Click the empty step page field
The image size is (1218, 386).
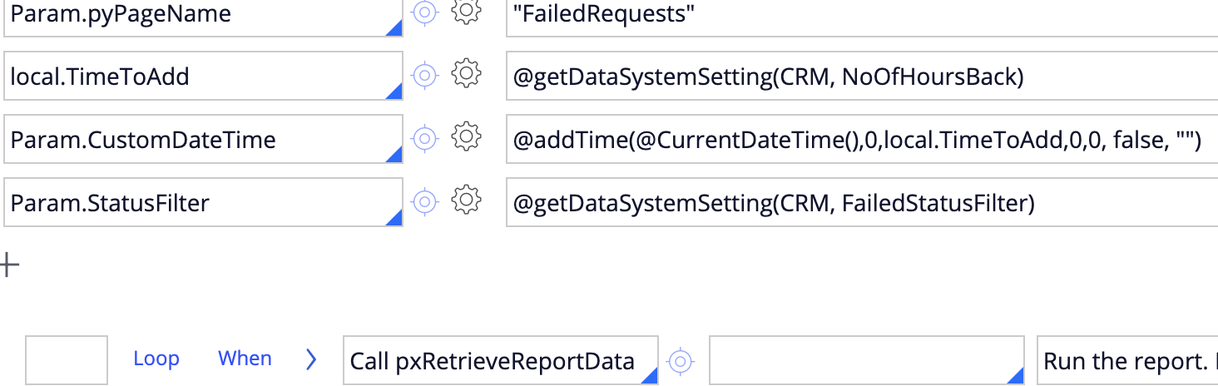[865, 361]
